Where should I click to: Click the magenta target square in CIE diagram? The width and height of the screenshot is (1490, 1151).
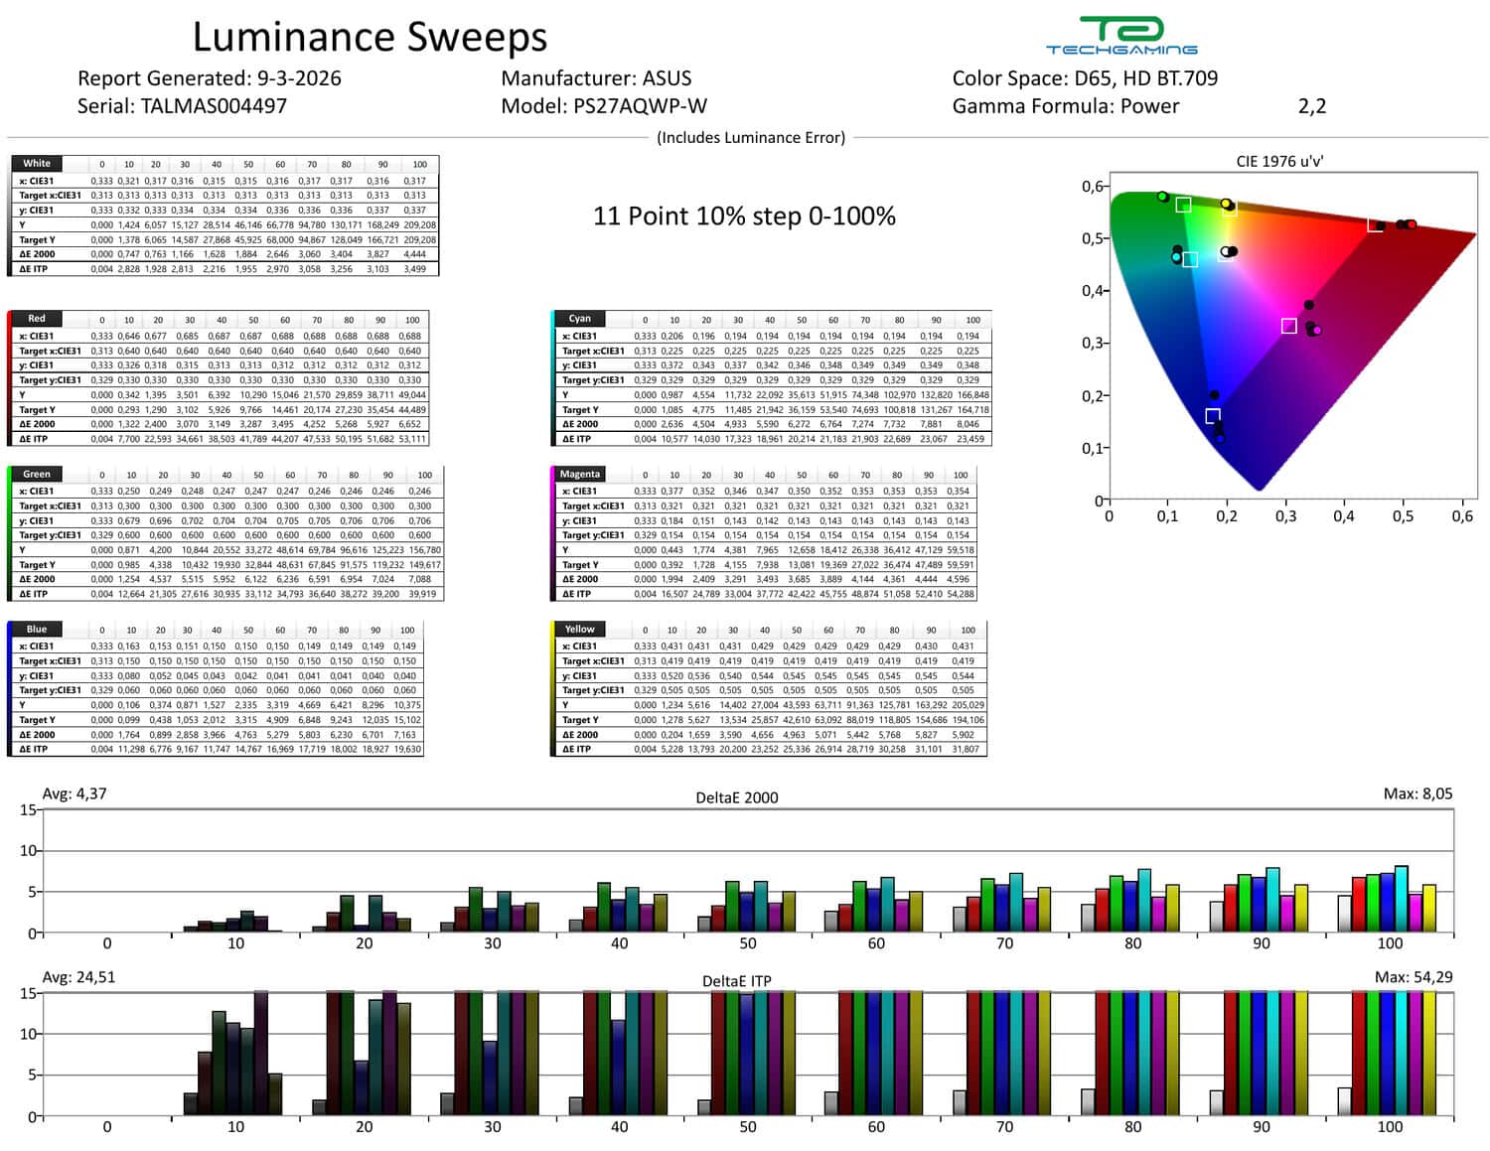(1288, 326)
